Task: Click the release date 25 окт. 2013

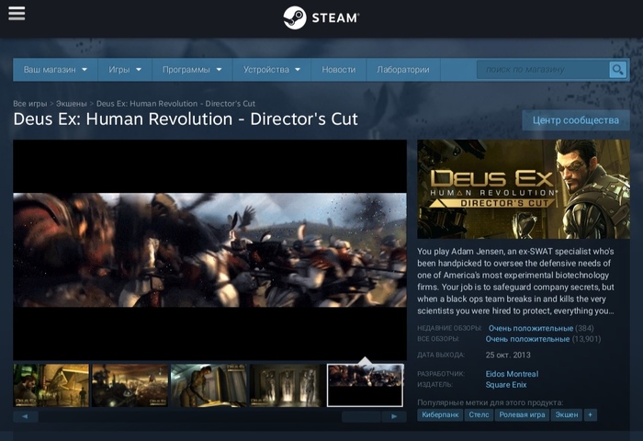Action: pos(508,355)
